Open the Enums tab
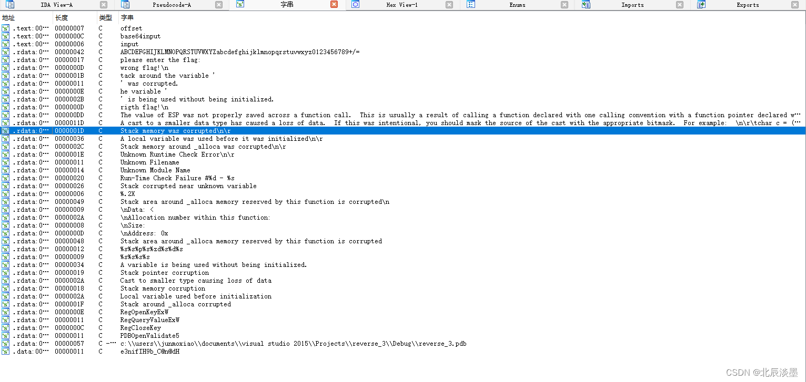 [x=517, y=5]
